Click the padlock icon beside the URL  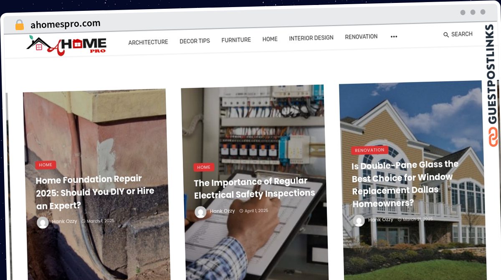20,25
